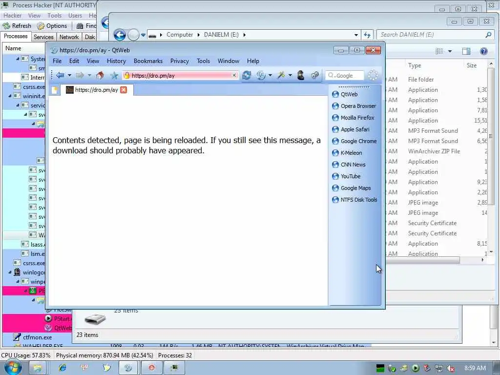The width and height of the screenshot is (500, 375).
Task: Collapse the wininit tree node in Process Hacker
Action: point(10,96)
